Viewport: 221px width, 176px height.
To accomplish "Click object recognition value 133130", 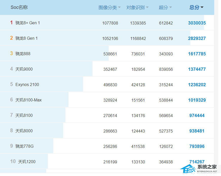I will (x=138, y=162).
